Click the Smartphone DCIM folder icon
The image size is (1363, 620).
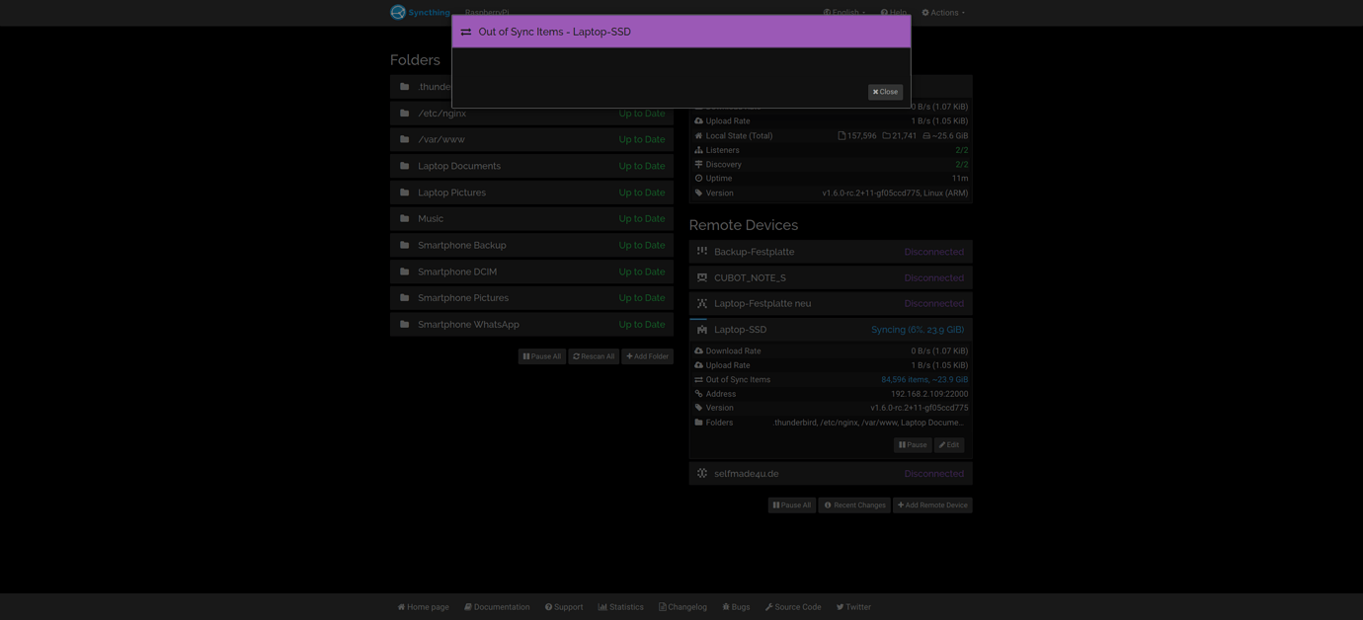coord(404,271)
